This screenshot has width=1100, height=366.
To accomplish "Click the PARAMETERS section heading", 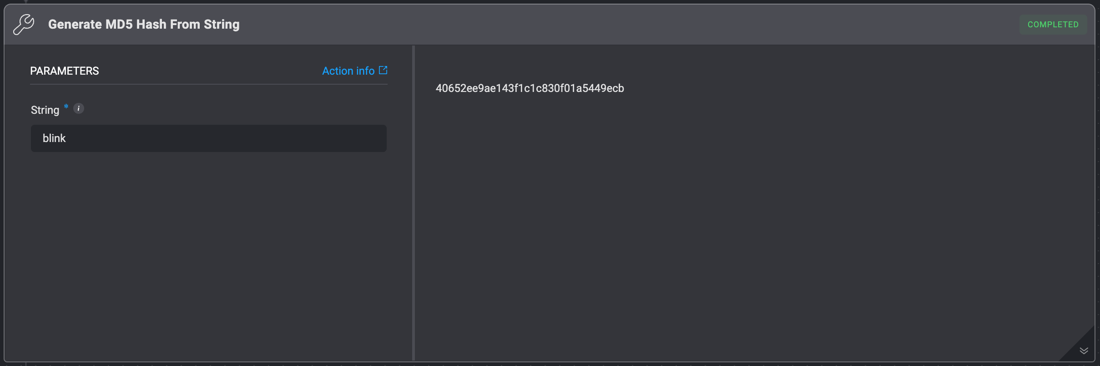I will click(65, 71).
